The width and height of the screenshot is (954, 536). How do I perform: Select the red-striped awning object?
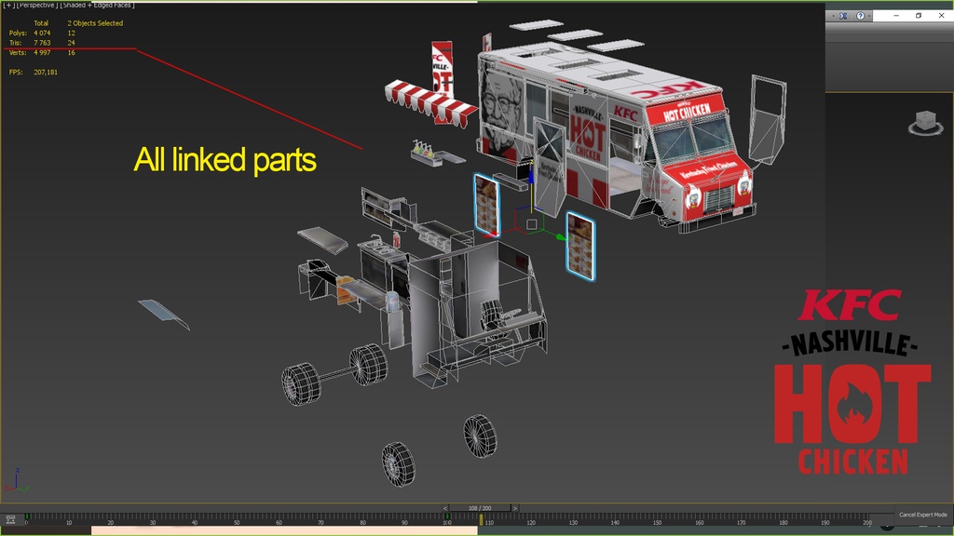click(430, 102)
